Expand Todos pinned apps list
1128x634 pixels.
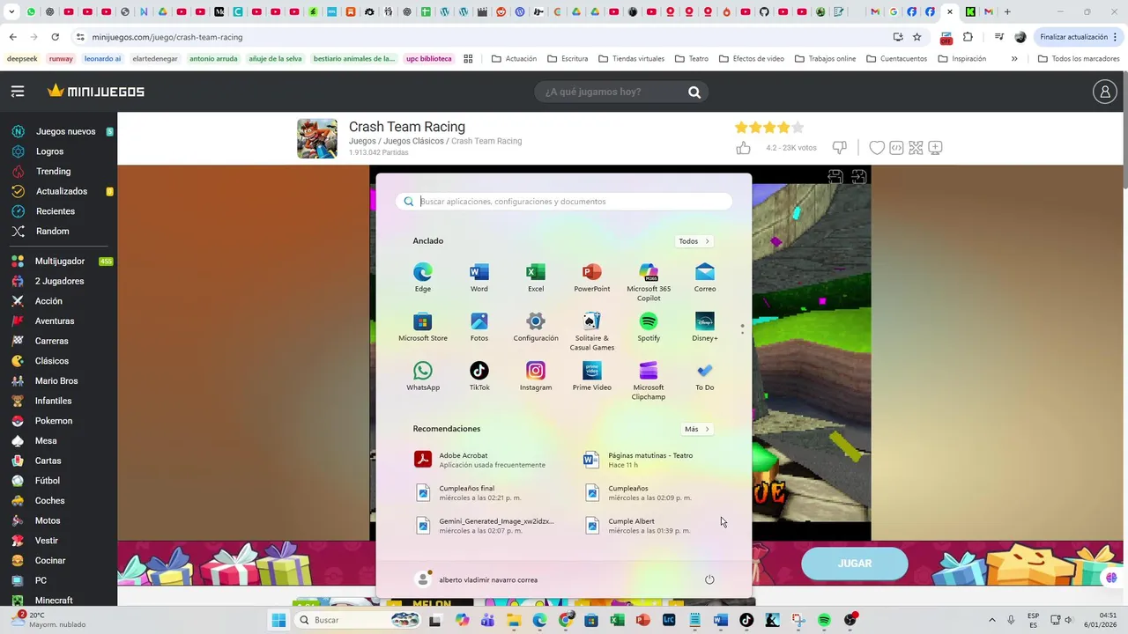point(694,241)
